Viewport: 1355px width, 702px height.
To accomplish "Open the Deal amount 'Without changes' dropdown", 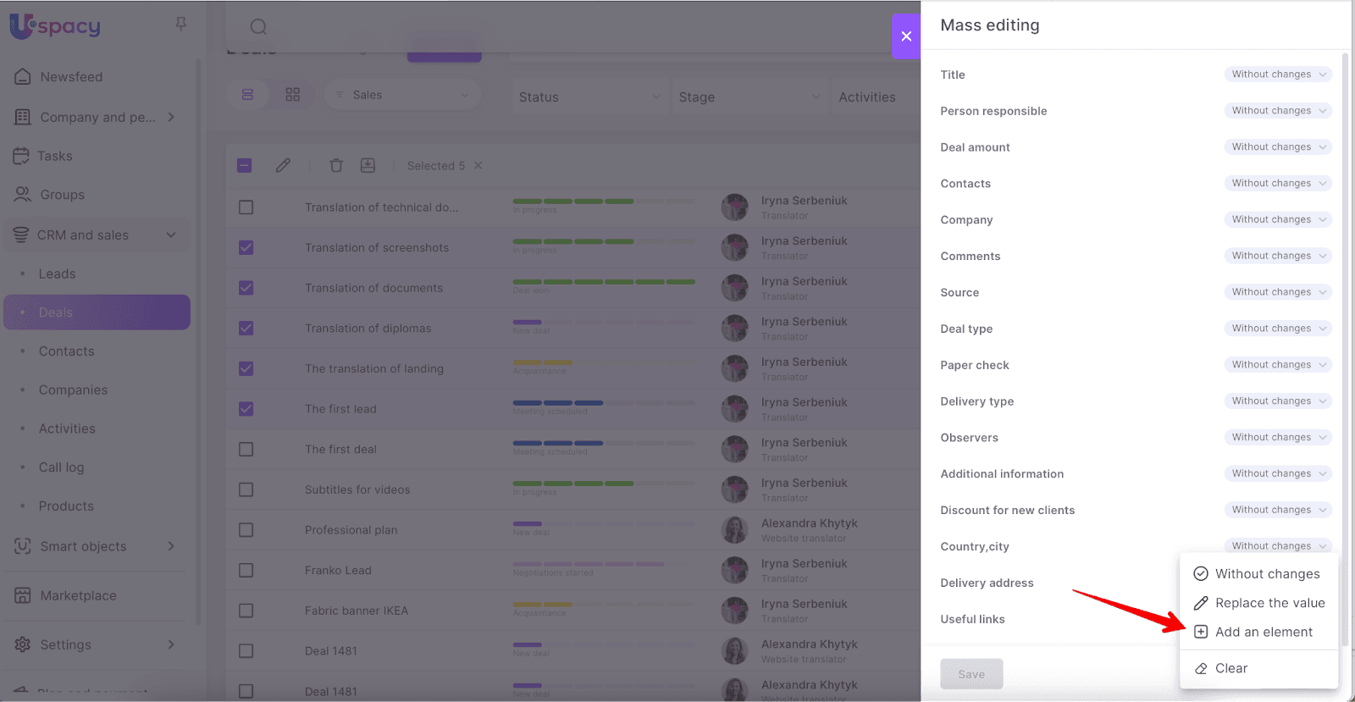I will (1277, 147).
